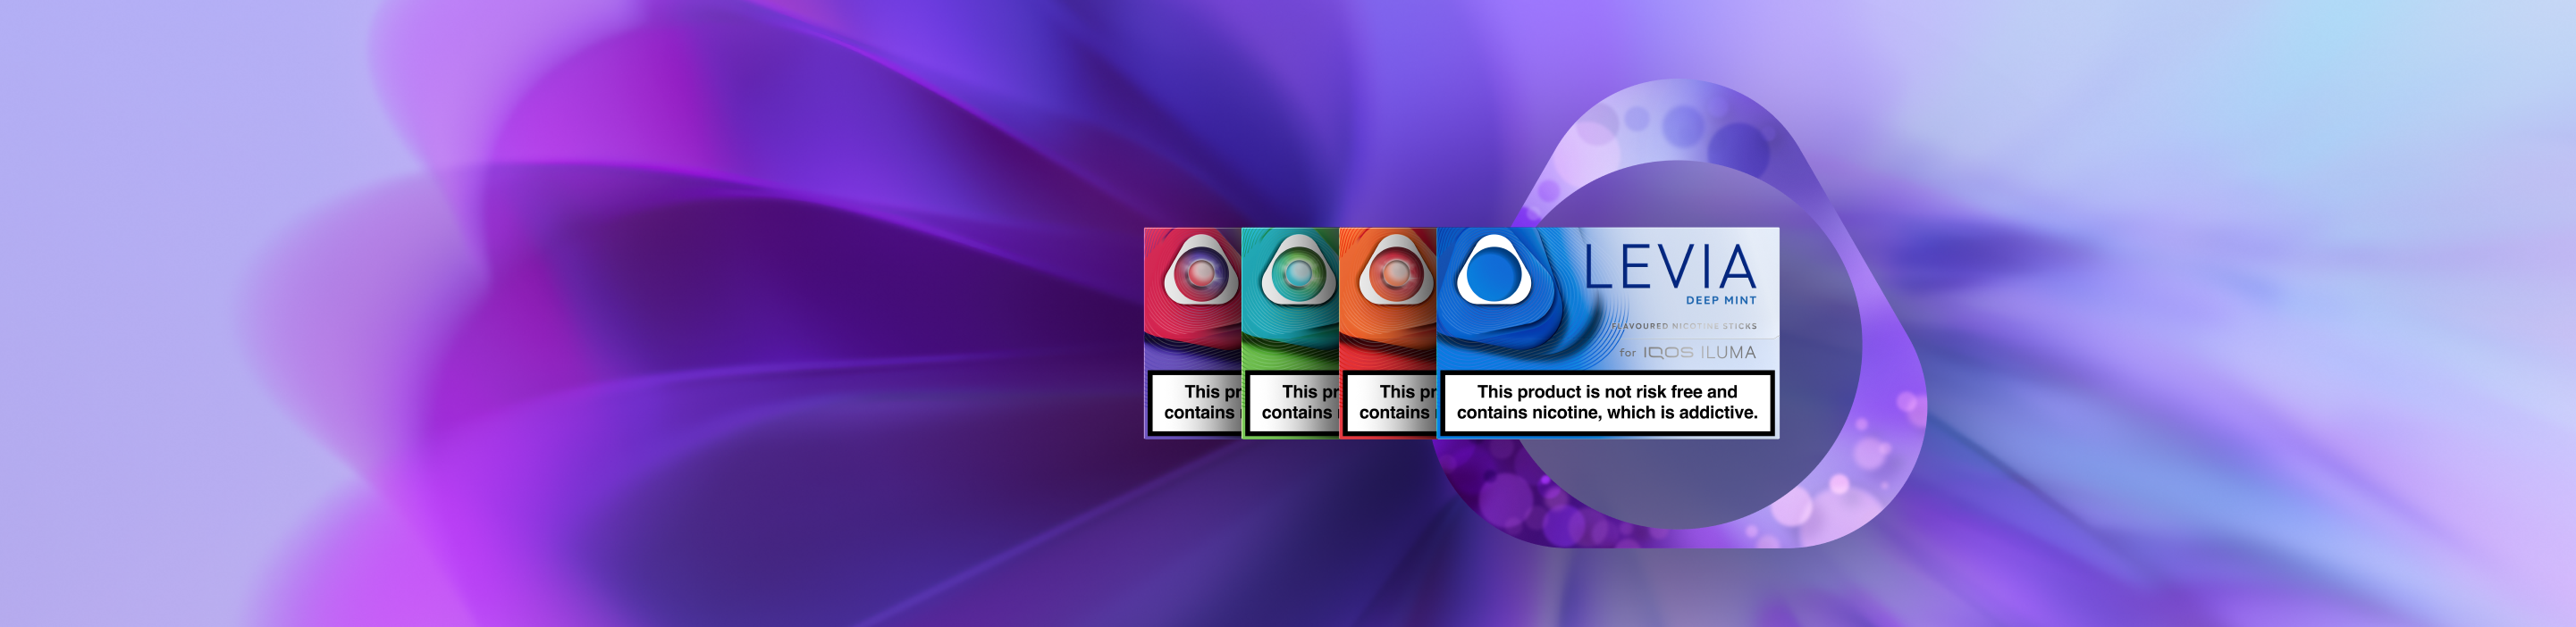Click the warning label on teal pack
Viewport: 2576px width, 627px height.
(1295, 402)
